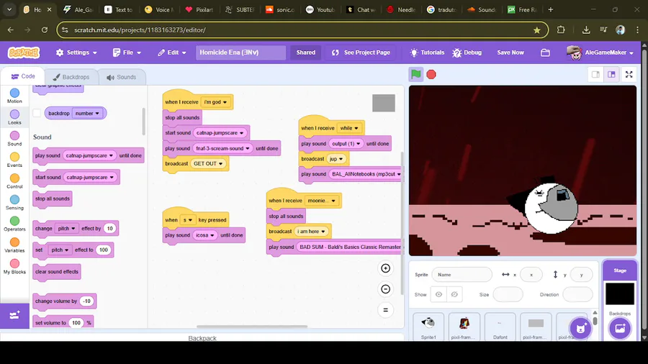Click the sprite Direction input field
The image size is (648, 364).
(577, 295)
